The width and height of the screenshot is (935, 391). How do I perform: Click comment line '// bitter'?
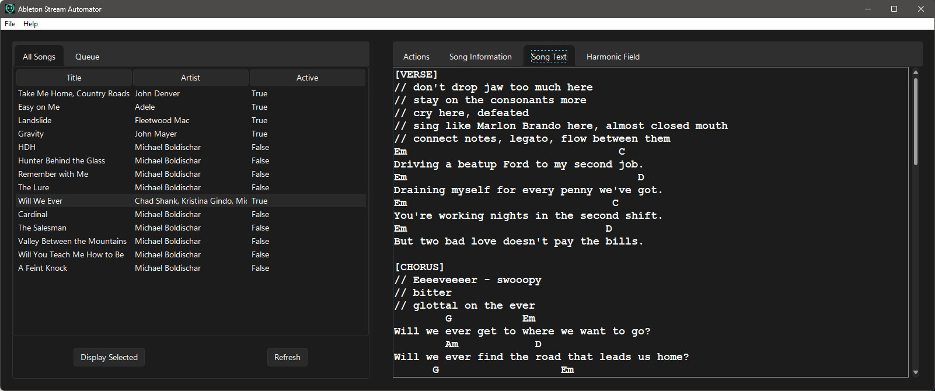423,293
